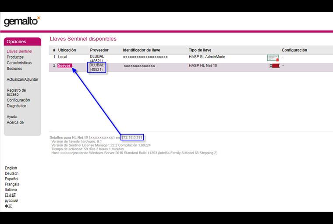Switch language to Français
The height and width of the screenshot is (224, 333).
(x=12, y=184)
